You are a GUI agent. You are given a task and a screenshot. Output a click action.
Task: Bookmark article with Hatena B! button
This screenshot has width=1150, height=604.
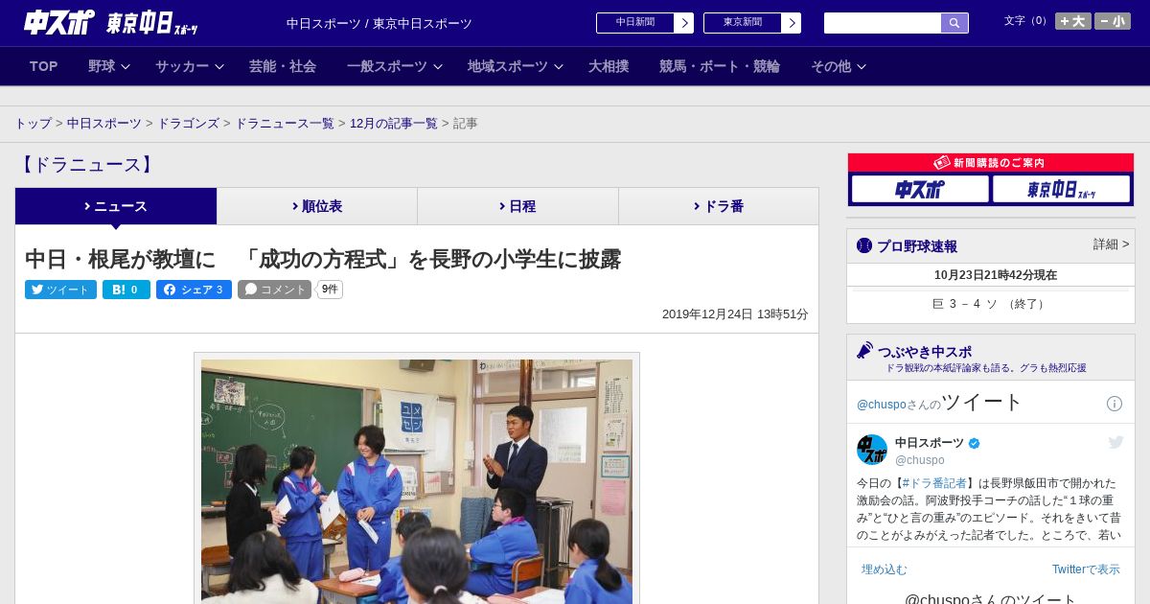[x=126, y=290]
